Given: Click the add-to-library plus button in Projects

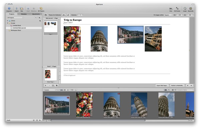Looking at the screenshot, I should point(36,18).
